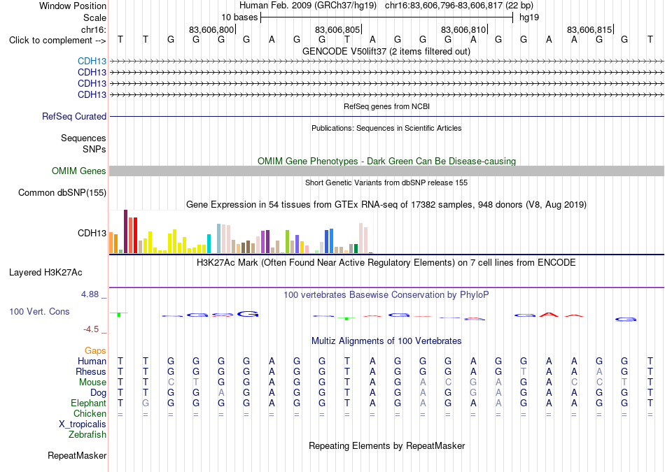Viewport: 665px width, 472px height.
Task: Open the GENCODE V50lift37 track title
Action: [x=386, y=51]
